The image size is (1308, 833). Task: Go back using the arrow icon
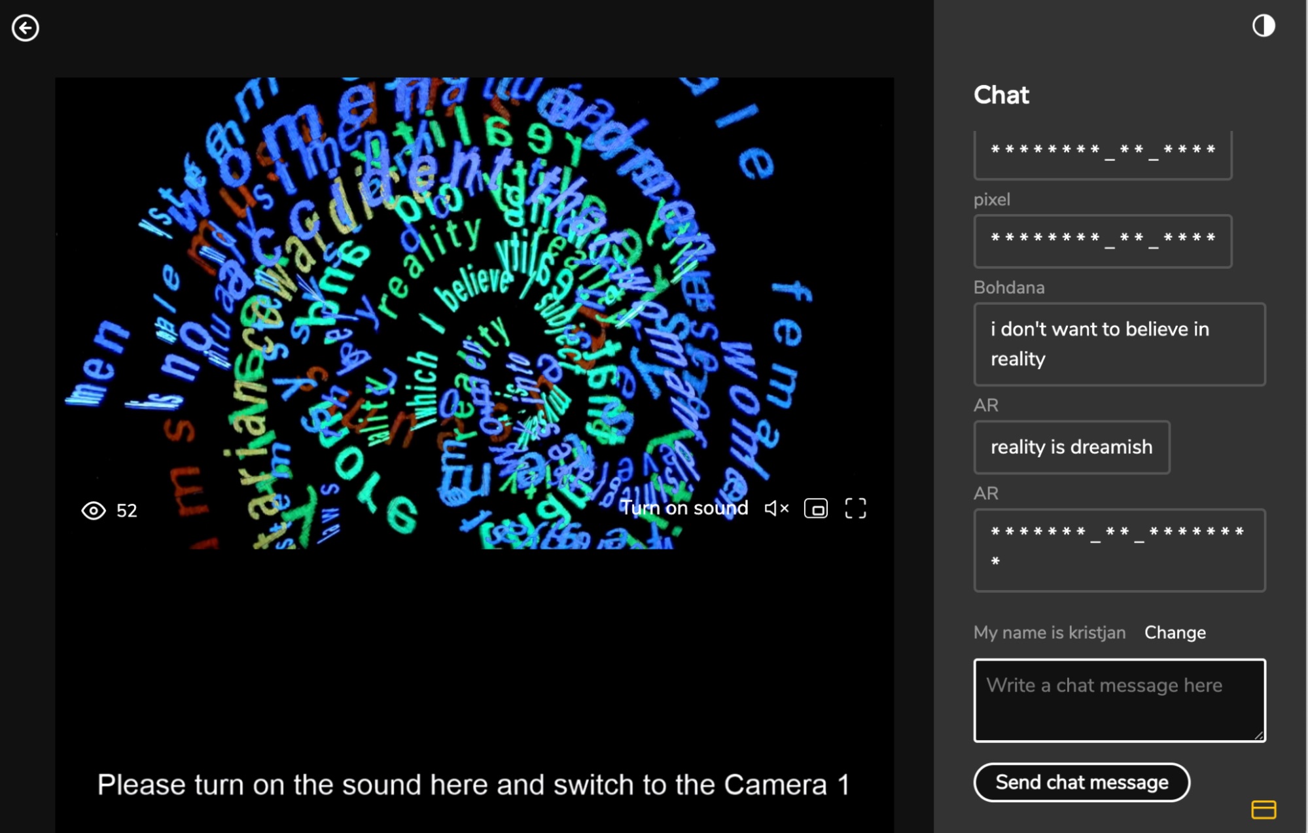26,28
